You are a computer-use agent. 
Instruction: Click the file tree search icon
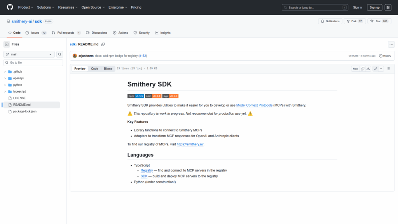coord(60,54)
